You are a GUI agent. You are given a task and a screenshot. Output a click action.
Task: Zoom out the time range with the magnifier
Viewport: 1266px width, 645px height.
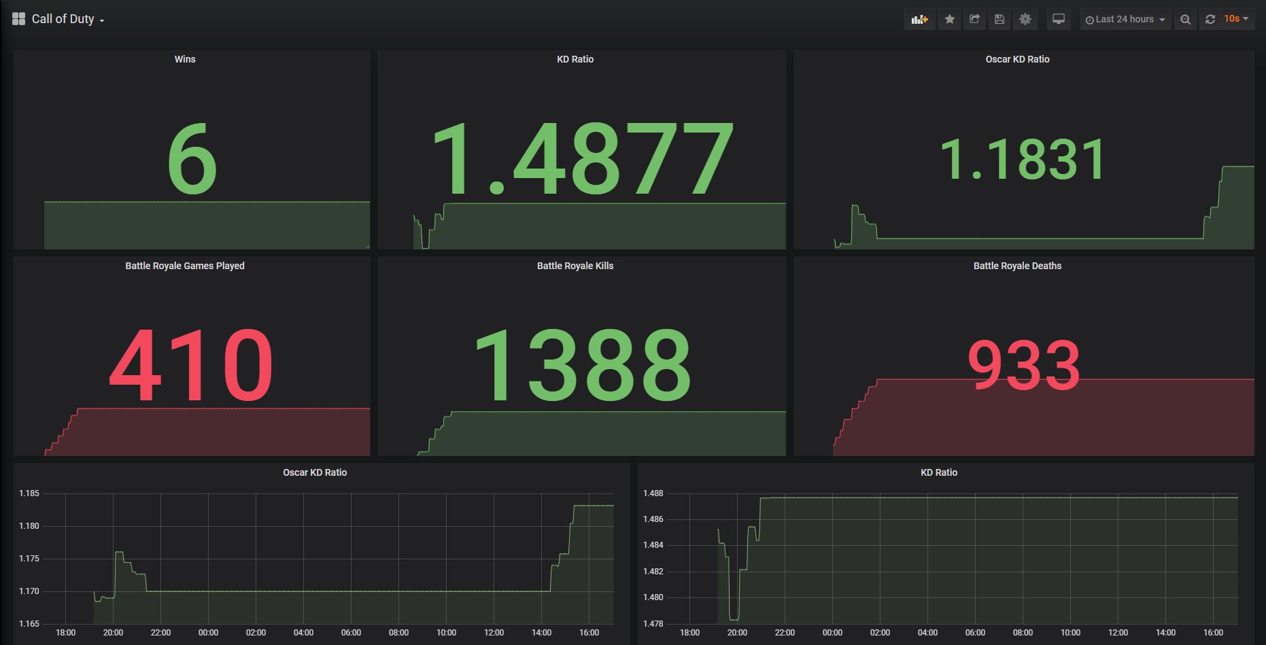click(1185, 19)
